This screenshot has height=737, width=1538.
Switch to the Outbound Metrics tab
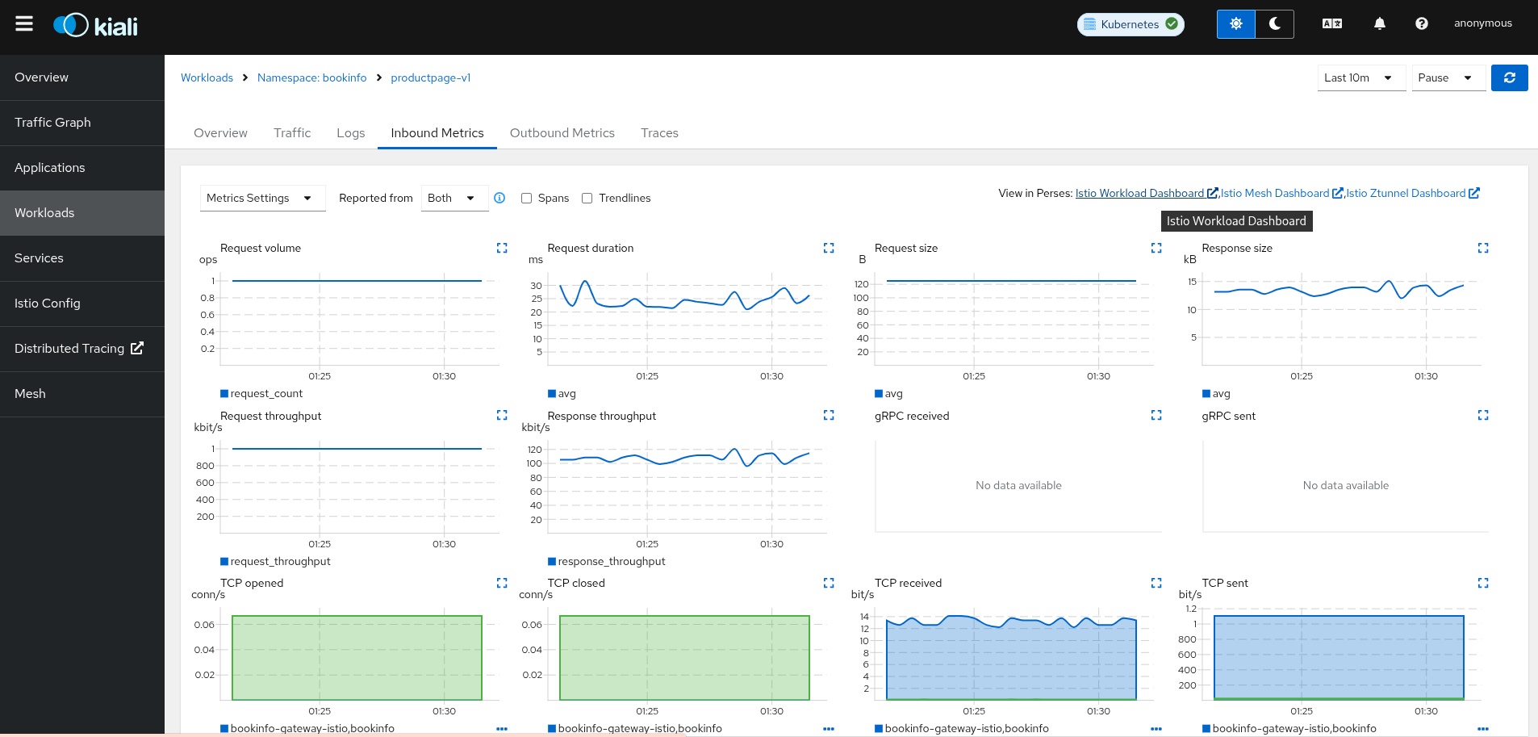pyautogui.click(x=562, y=133)
